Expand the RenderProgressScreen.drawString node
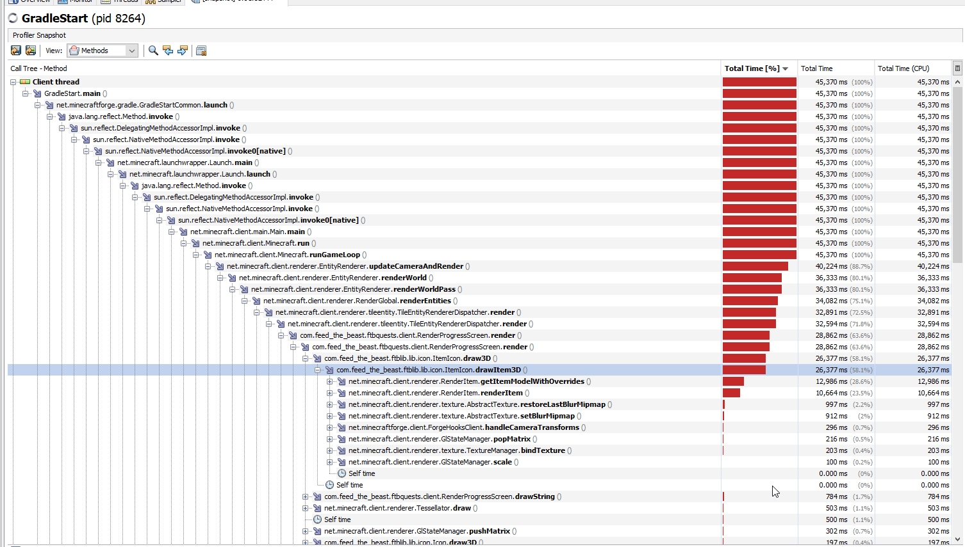The height and width of the screenshot is (547, 965). (x=305, y=496)
